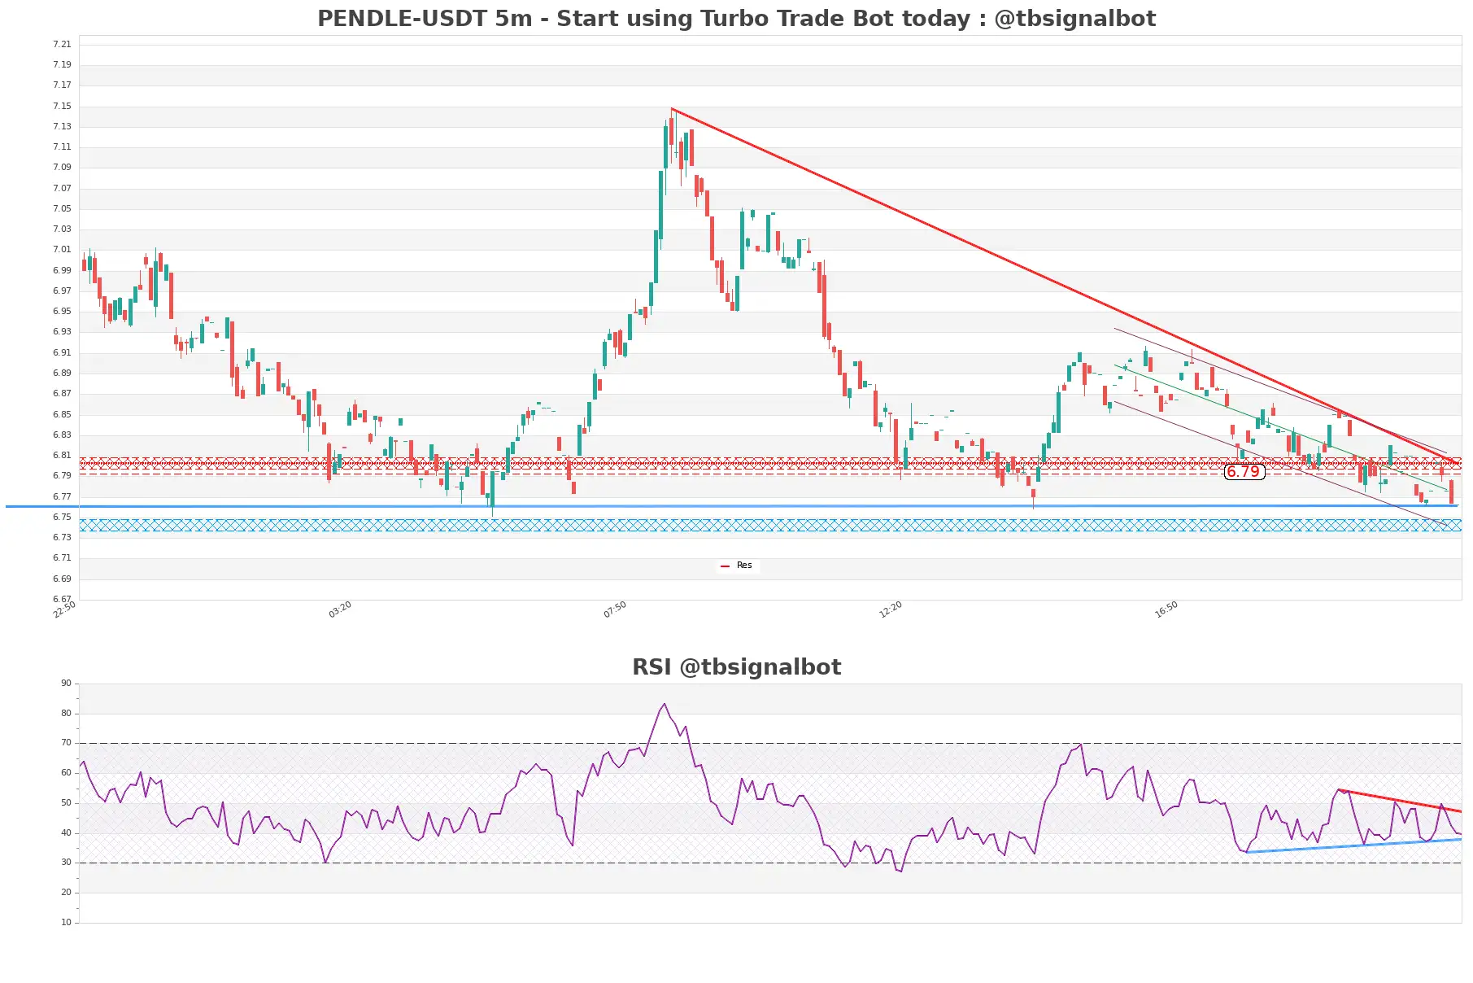Click the 6.99 price axis label

point(62,271)
